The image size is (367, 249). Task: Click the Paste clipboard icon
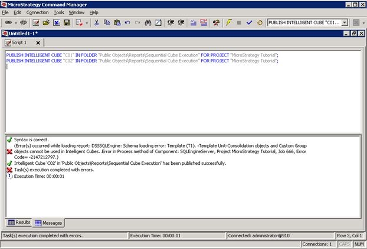tap(117, 22)
